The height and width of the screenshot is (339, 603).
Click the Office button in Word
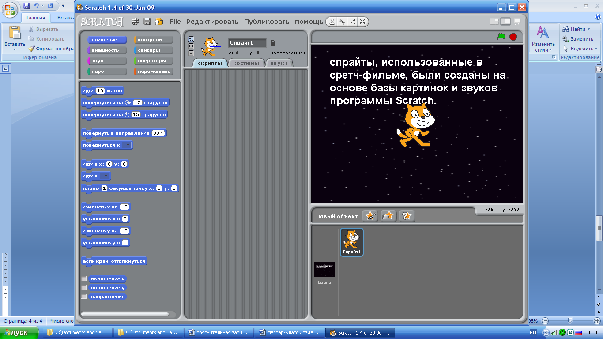(9, 10)
